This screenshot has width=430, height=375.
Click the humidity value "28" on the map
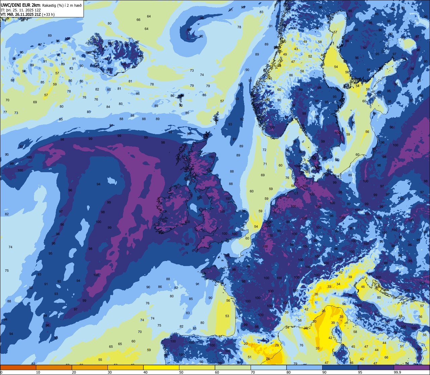pyautogui.click(x=324, y=311)
